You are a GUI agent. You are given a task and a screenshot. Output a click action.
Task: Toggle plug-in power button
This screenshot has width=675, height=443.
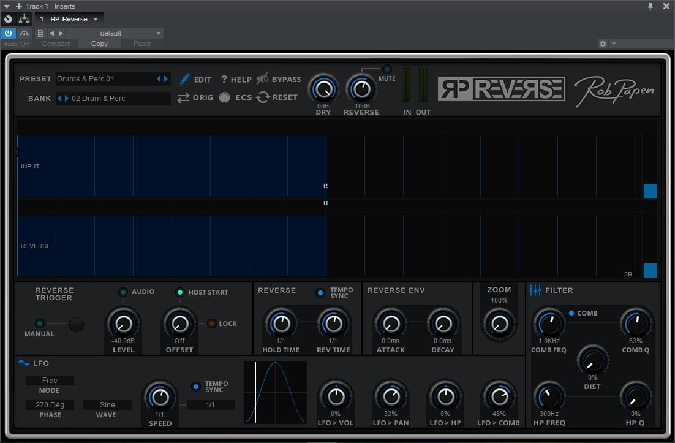point(8,33)
